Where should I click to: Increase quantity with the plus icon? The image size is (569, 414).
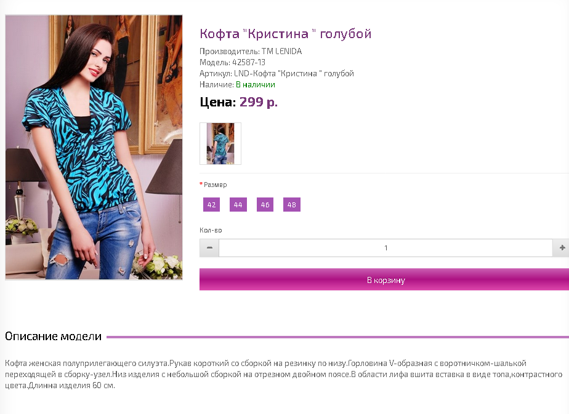tap(562, 248)
